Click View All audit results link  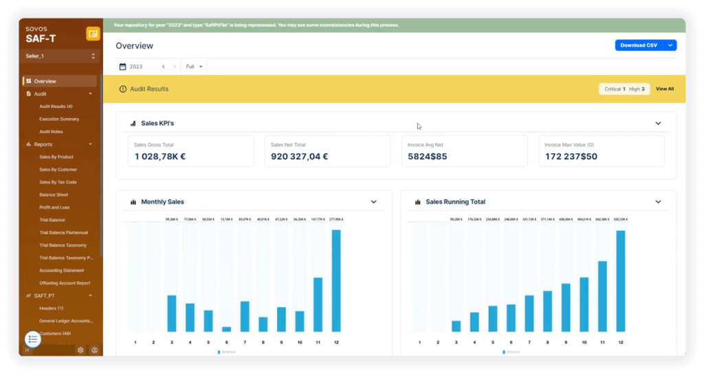point(664,89)
